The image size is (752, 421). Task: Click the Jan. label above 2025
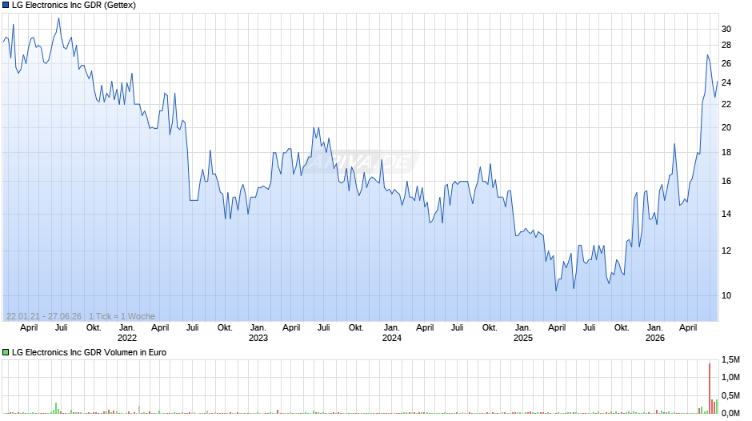coord(523,327)
